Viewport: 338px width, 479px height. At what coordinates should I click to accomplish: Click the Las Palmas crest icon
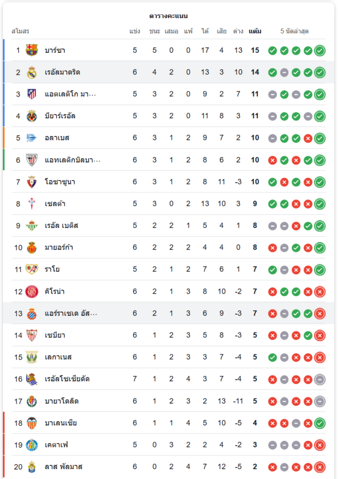click(x=32, y=467)
